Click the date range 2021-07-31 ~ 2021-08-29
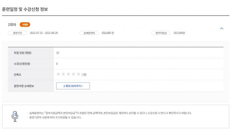Viewport: 234px width, 131px height. (44, 33)
